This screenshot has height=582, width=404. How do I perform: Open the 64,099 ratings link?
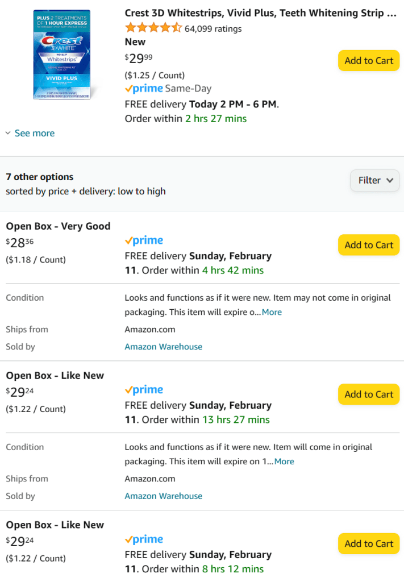coord(213,28)
